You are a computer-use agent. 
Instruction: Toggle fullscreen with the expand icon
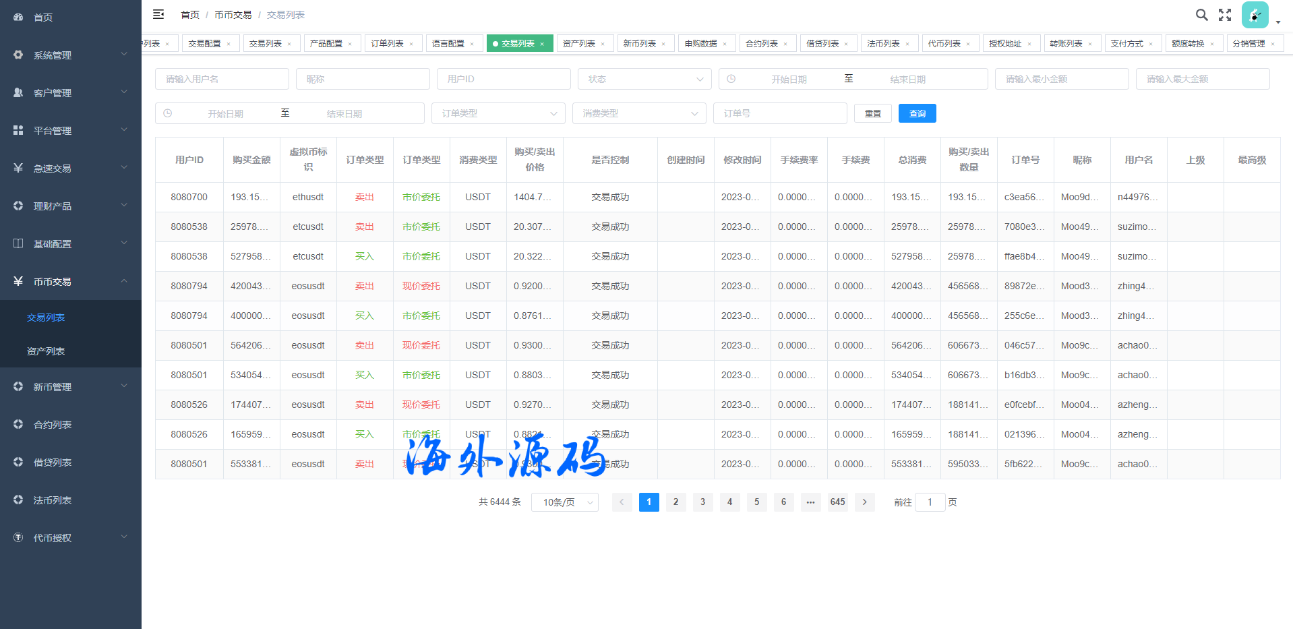click(1225, 15)
